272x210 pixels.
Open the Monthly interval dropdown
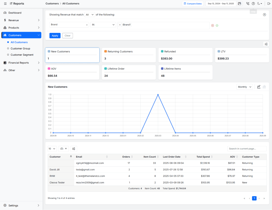(x=244, y=87)
